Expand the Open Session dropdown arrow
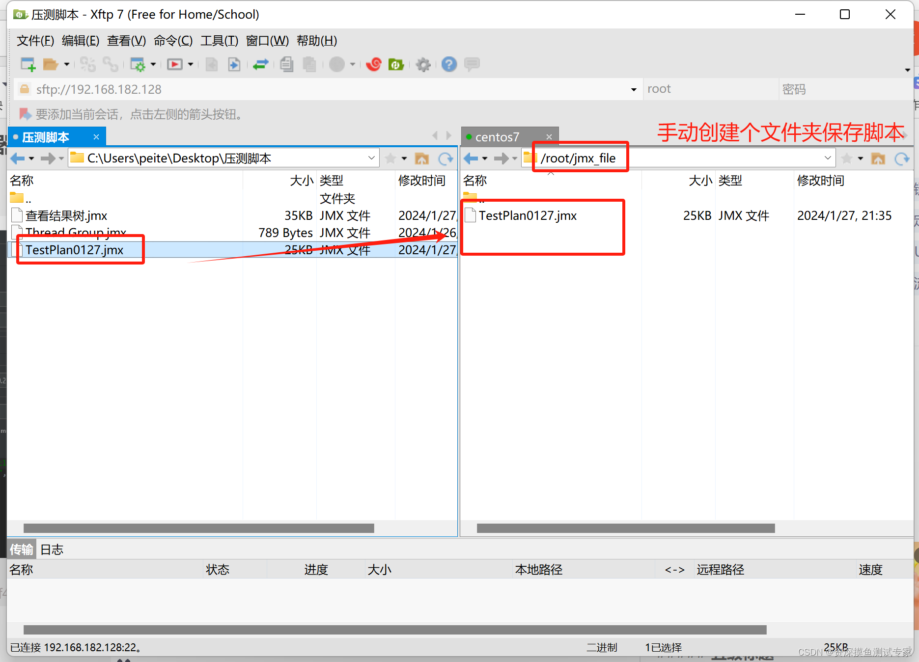The image size is (919, 662). (66, 64)
